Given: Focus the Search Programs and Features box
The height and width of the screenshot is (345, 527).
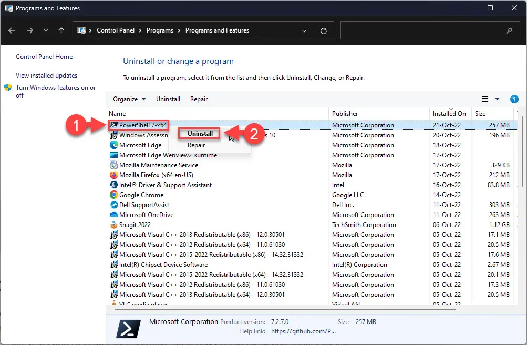Looking at the screenshot, I should click(x=430, y=30).
